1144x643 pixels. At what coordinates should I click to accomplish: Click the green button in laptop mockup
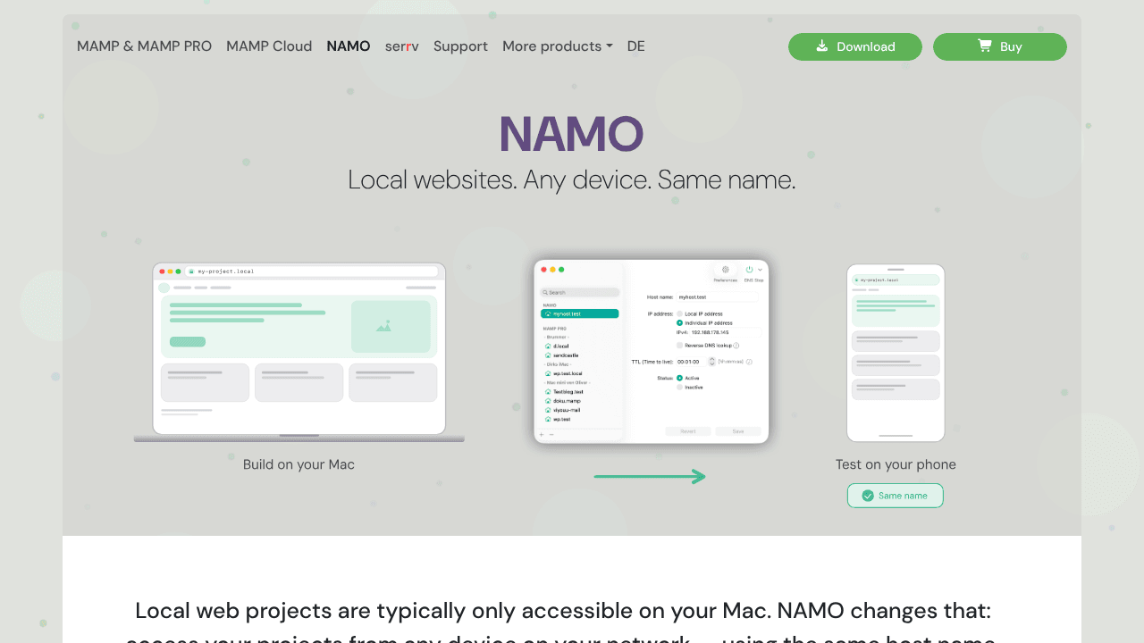(188, 342)
